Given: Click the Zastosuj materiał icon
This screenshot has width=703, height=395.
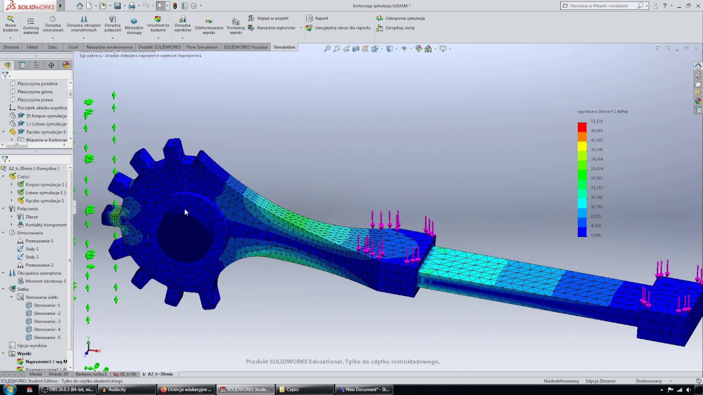Looking at the screenshot, I should pos(31,20).
